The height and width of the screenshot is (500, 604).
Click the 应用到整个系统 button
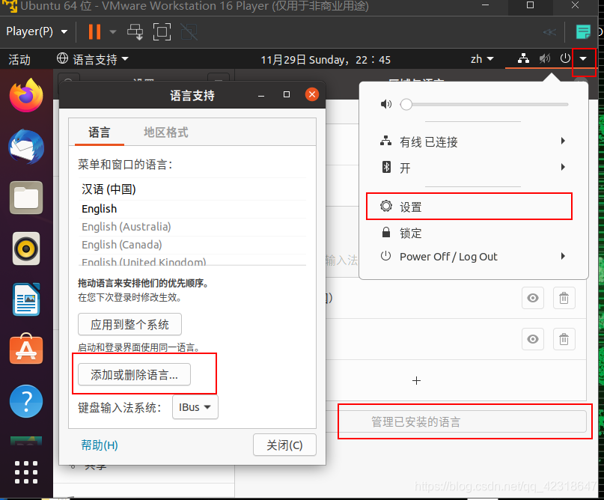pos(129,324)
